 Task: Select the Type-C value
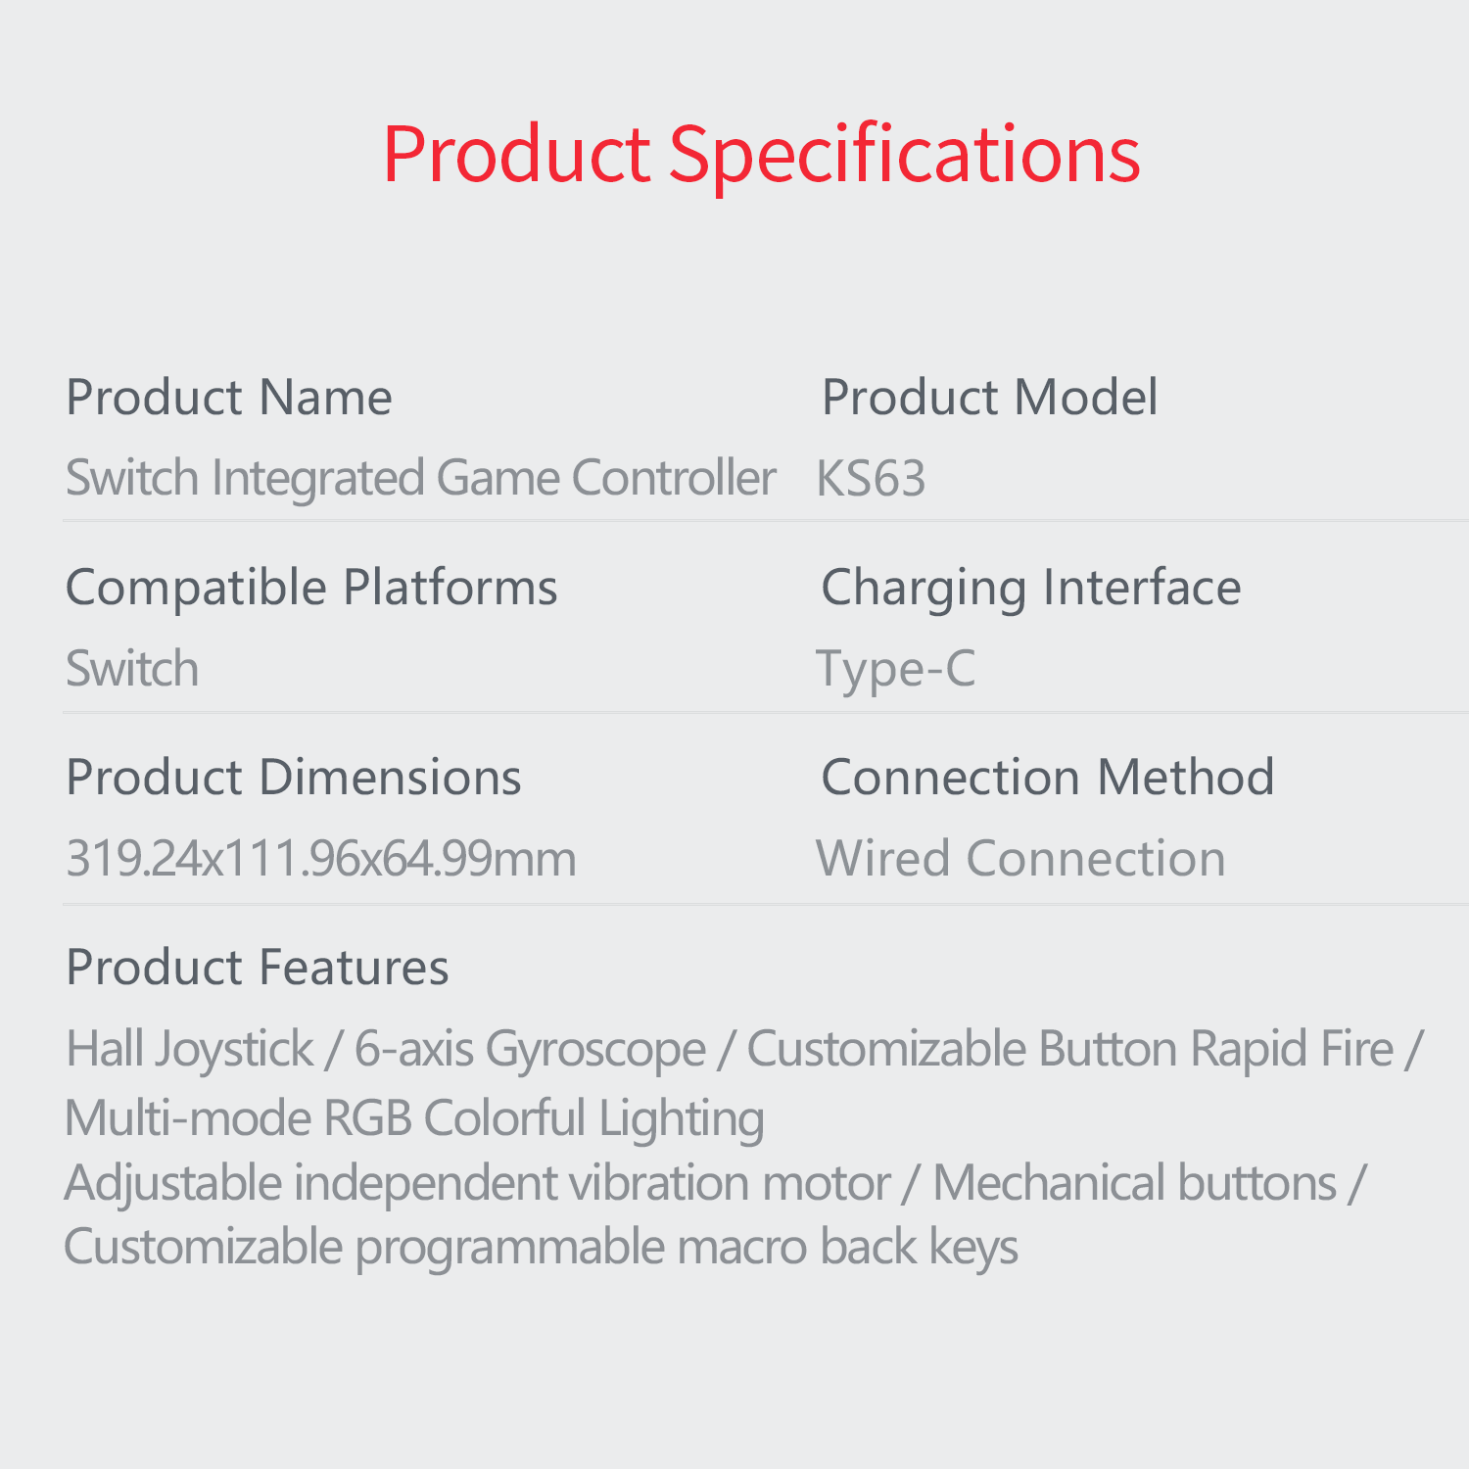coord(896,670)
